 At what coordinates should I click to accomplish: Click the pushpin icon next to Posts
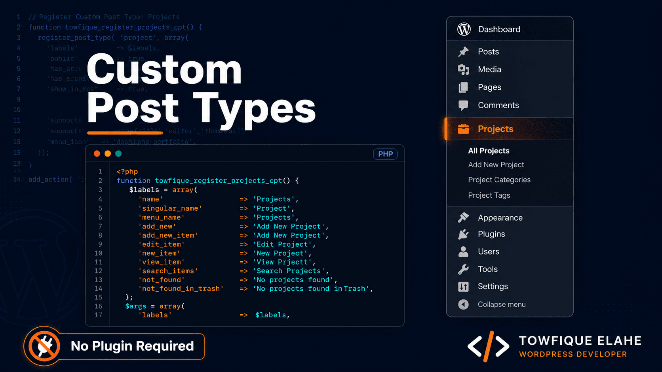[463, 51]
